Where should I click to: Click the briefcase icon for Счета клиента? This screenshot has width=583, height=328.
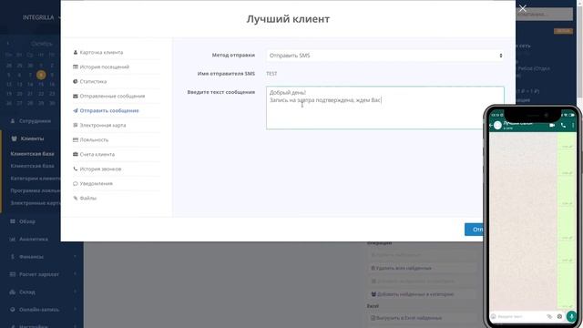click(x=76, y=154)
